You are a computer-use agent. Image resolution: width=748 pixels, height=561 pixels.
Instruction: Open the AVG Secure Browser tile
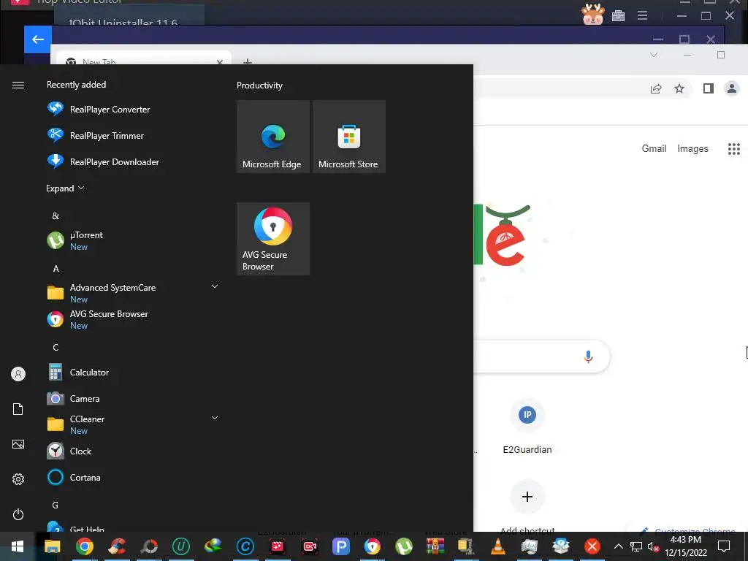[x=273, y=239]
